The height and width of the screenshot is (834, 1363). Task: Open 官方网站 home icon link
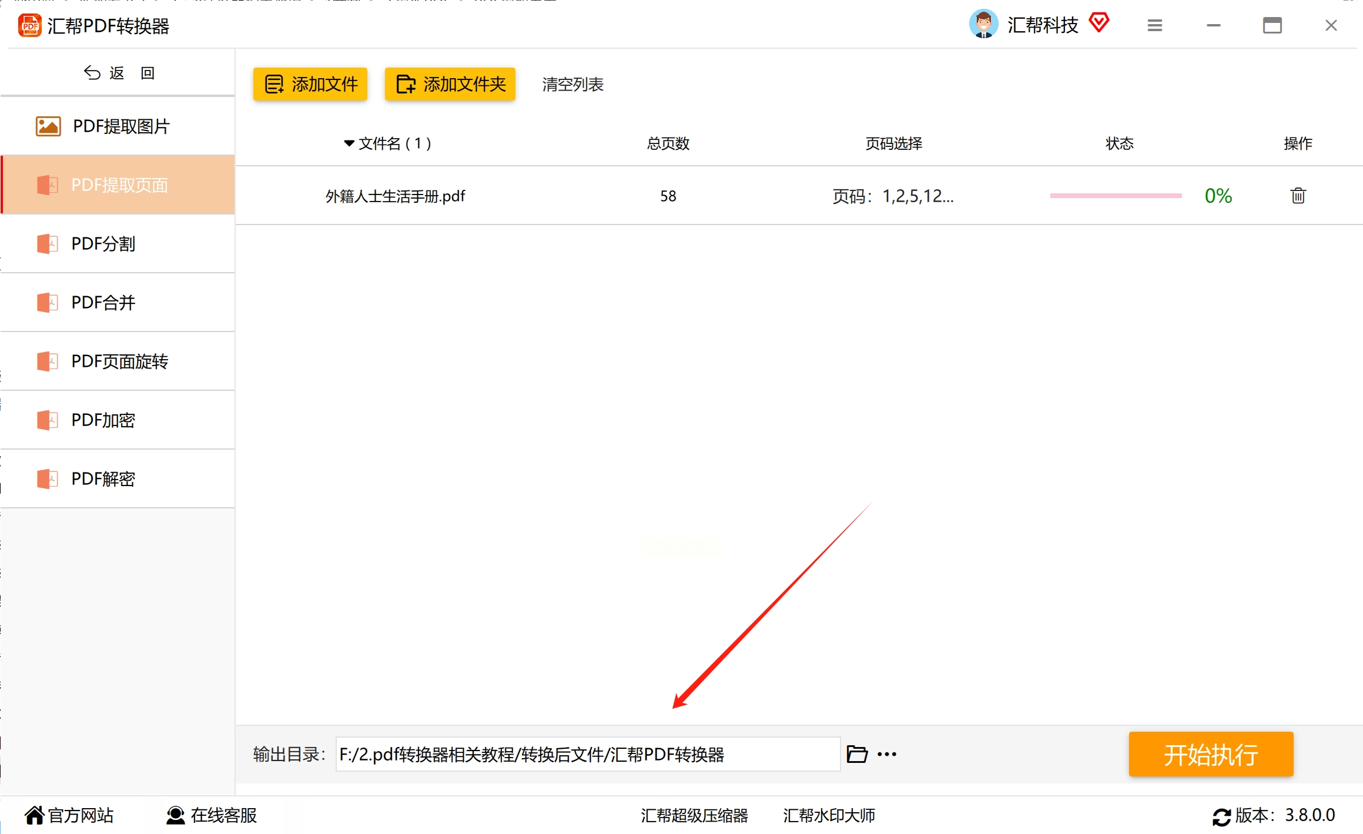click(69, 815)
